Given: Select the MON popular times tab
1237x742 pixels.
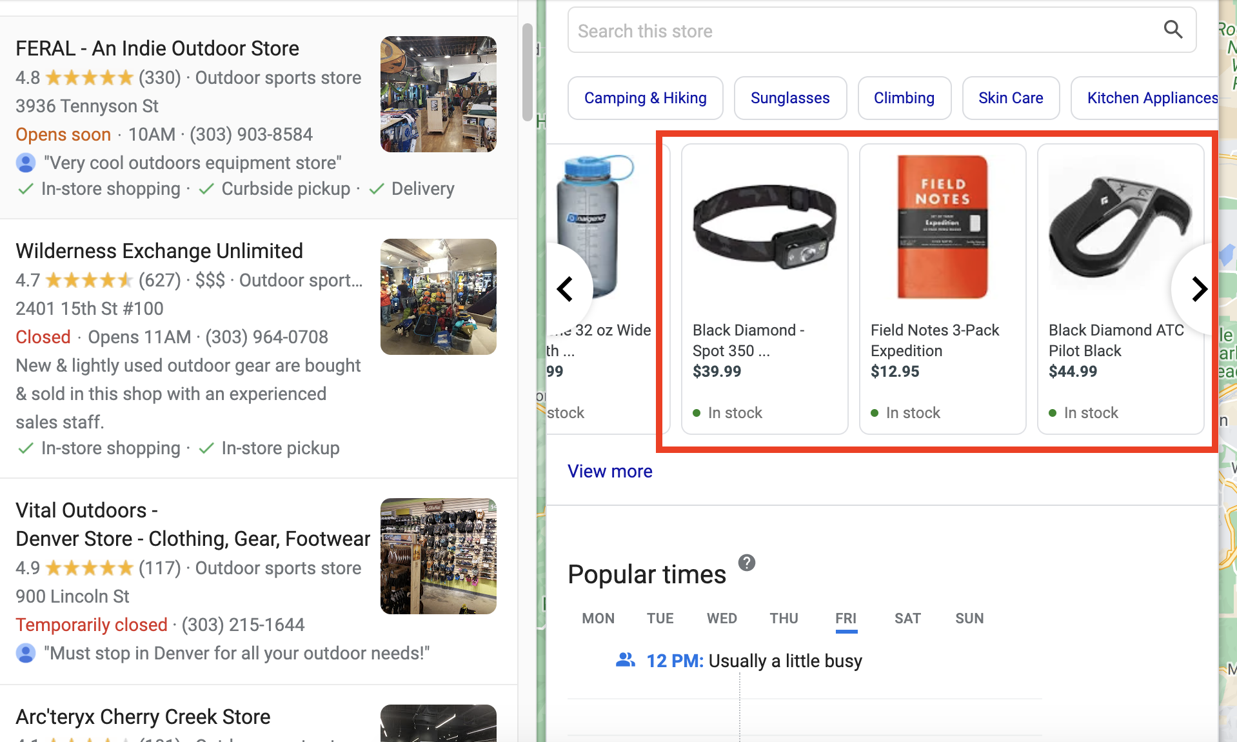Looking at the screenshot, I should pos(598,618).
